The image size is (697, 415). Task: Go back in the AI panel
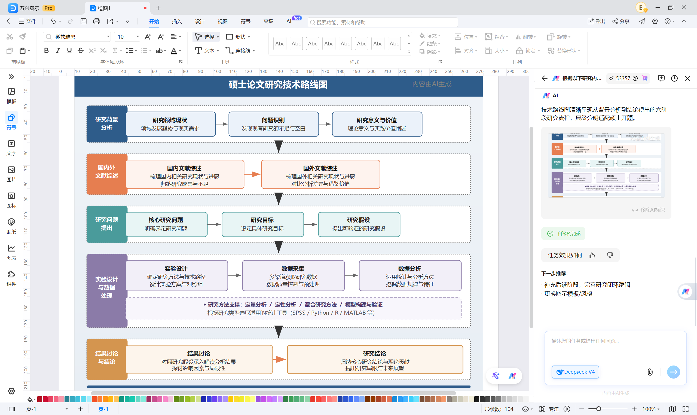545,78
